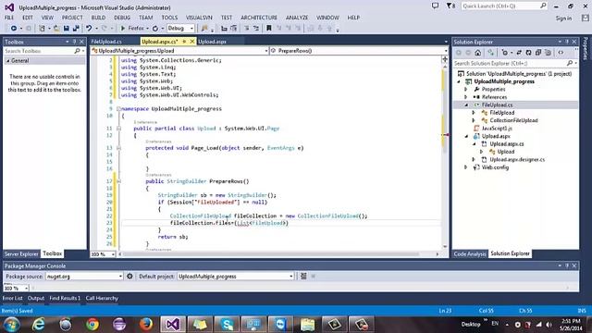The height and width of the screenshot is (333, 592).
Task: Switch to the Upload.aspx editor tab
Action: point(212,42)
